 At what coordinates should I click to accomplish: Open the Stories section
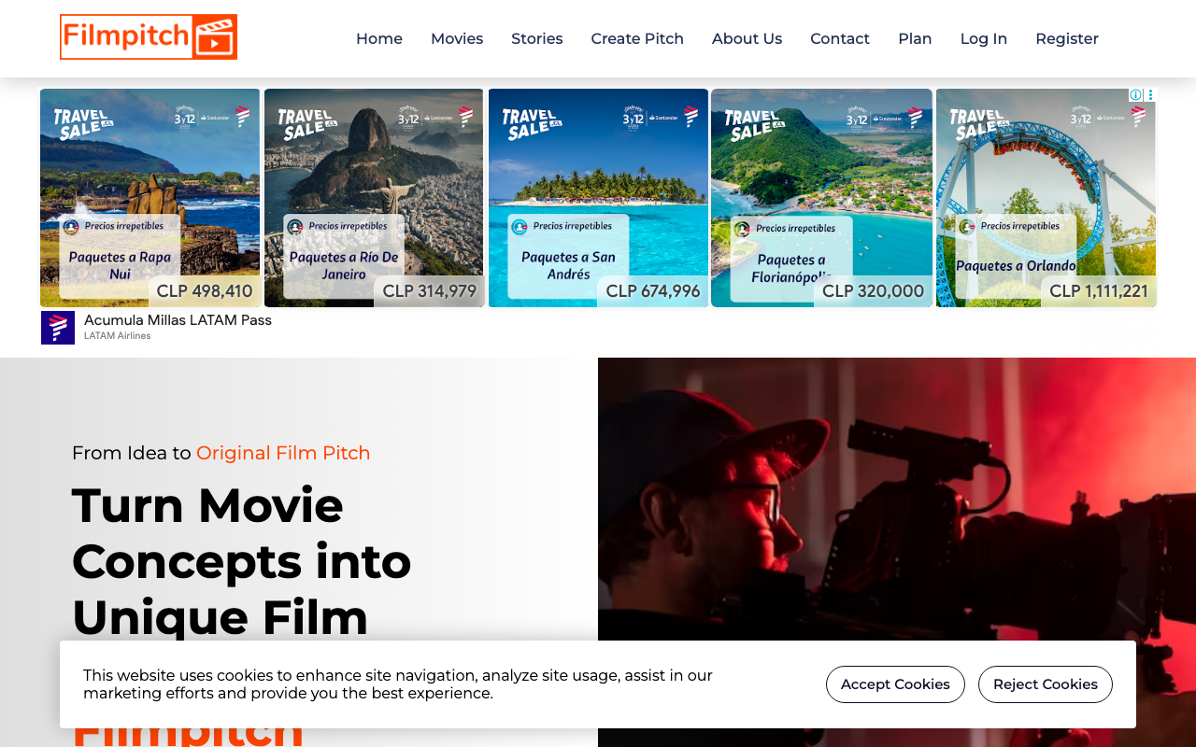pos(536,38)
